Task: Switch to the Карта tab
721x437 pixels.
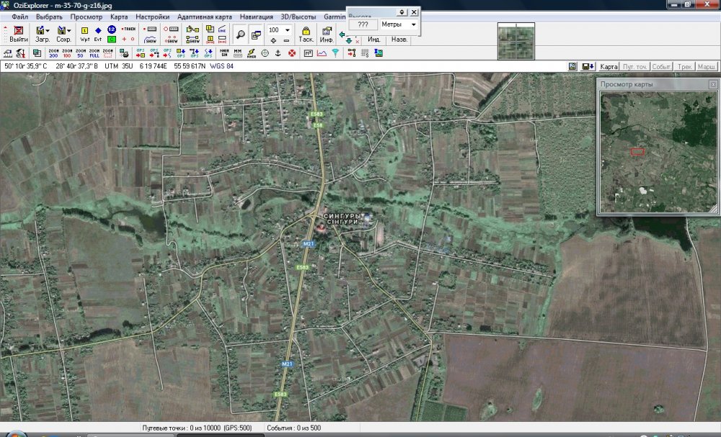Action: pos(609,66)
